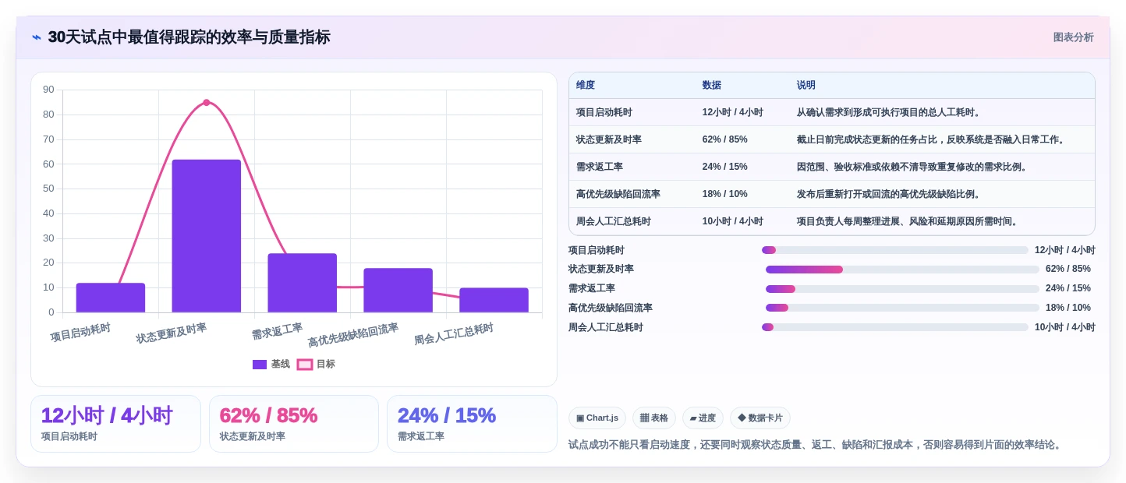1126x483 pixels.
Task: Click the 高优先级缺陷回流率 progress bar
Action: (x=902, y=308)
